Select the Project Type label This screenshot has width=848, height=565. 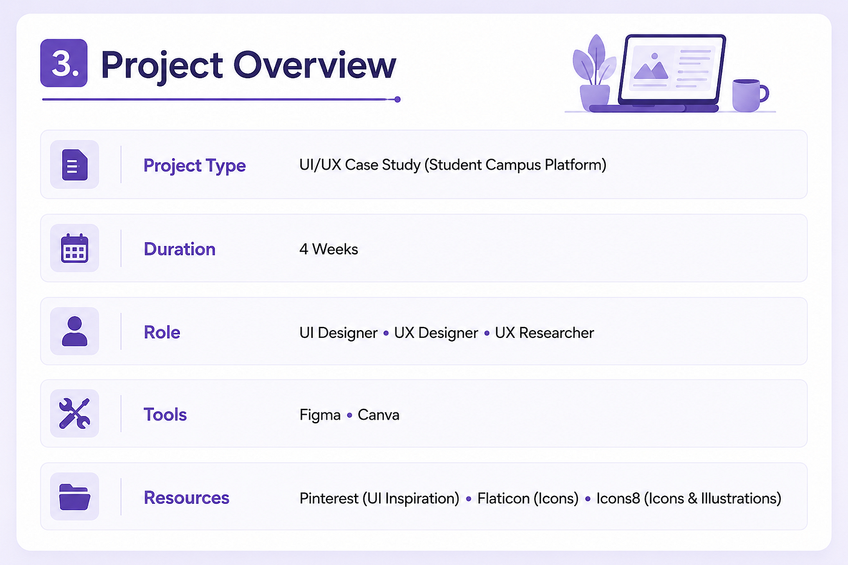pos(194,165)
